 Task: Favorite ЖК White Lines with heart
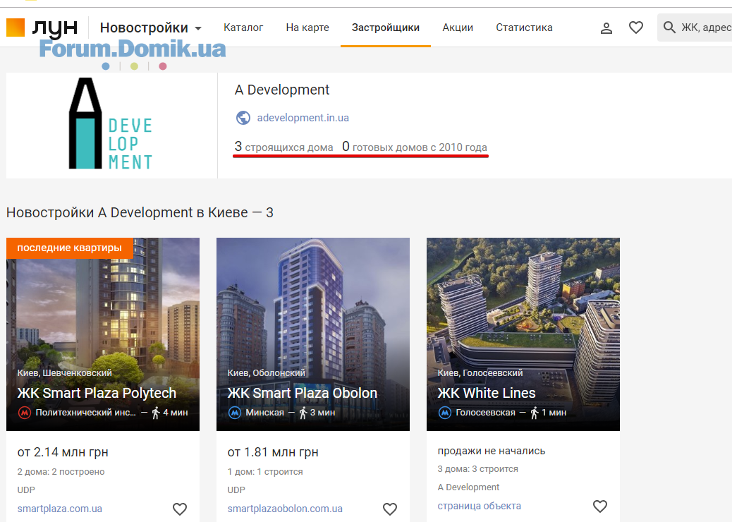600,506
